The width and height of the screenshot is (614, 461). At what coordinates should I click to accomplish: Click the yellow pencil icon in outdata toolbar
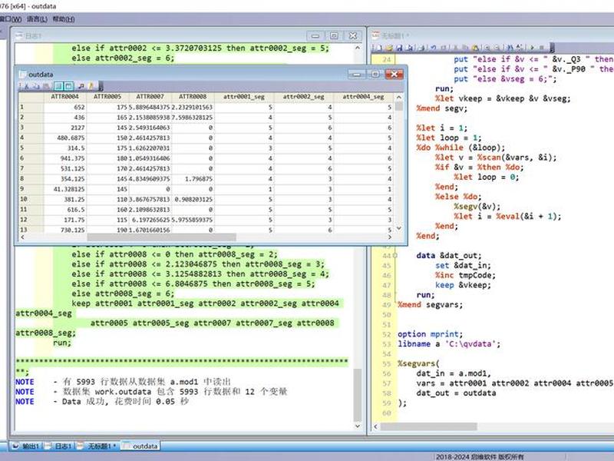[91, 86]
